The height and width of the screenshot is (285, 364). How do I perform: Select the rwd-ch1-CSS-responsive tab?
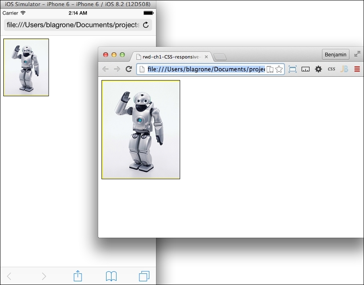click(168, 57)
